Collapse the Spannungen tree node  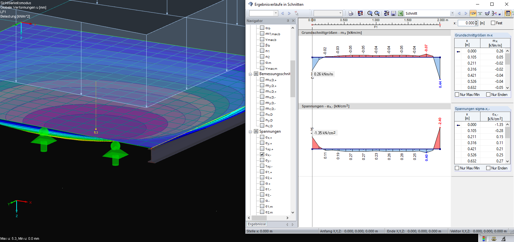(250, 132)
